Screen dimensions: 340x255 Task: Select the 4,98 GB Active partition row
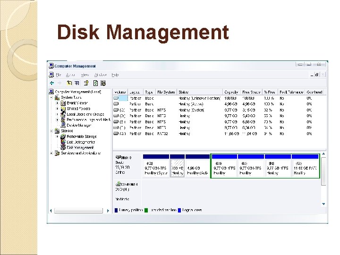[219, 104]
